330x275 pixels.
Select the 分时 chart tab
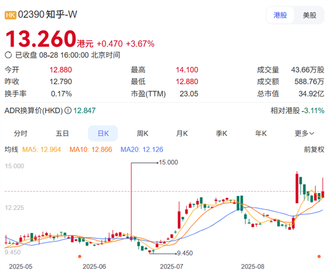point(21,133)
